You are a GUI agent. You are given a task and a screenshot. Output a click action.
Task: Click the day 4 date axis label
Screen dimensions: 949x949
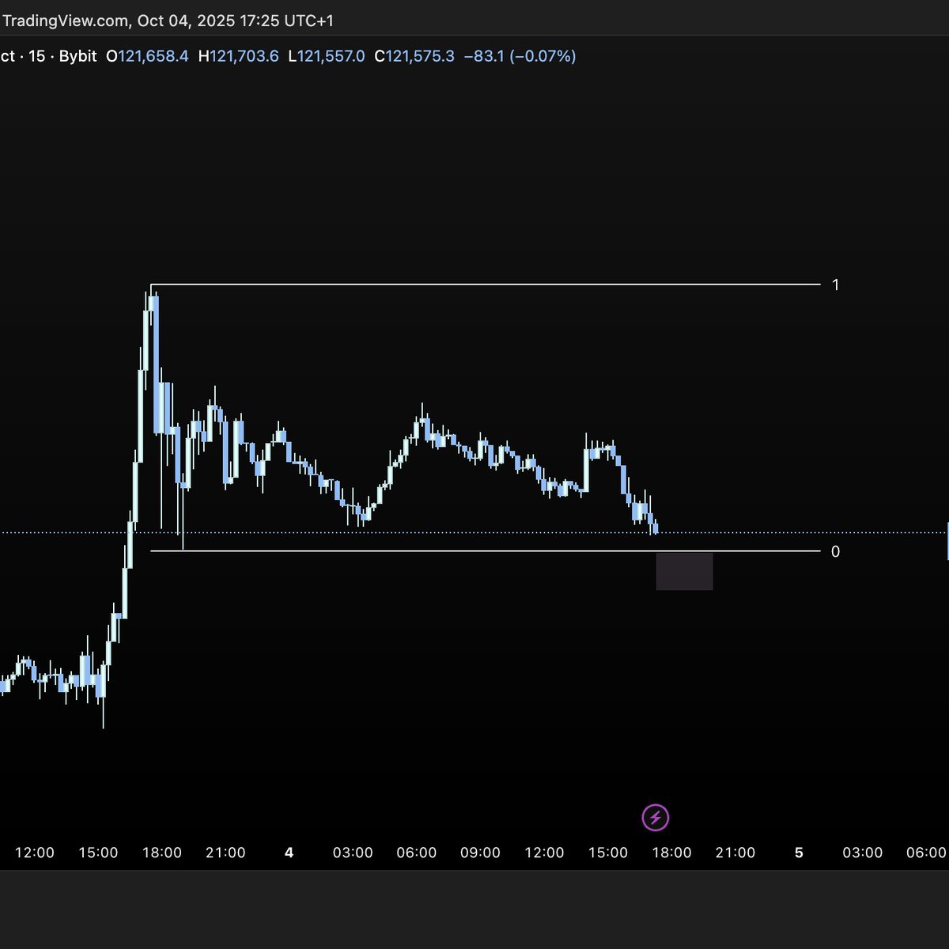click(x=289, y=853)
